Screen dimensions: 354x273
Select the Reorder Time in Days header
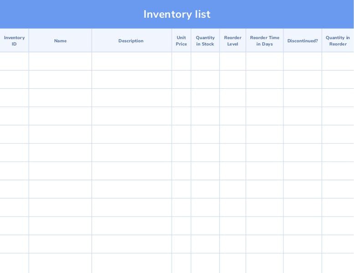pos(264,41)
